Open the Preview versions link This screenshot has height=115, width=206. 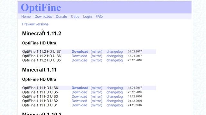tap(35, 24)
